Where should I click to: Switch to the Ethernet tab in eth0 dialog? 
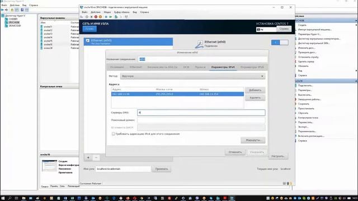click(x=135, y=67)
